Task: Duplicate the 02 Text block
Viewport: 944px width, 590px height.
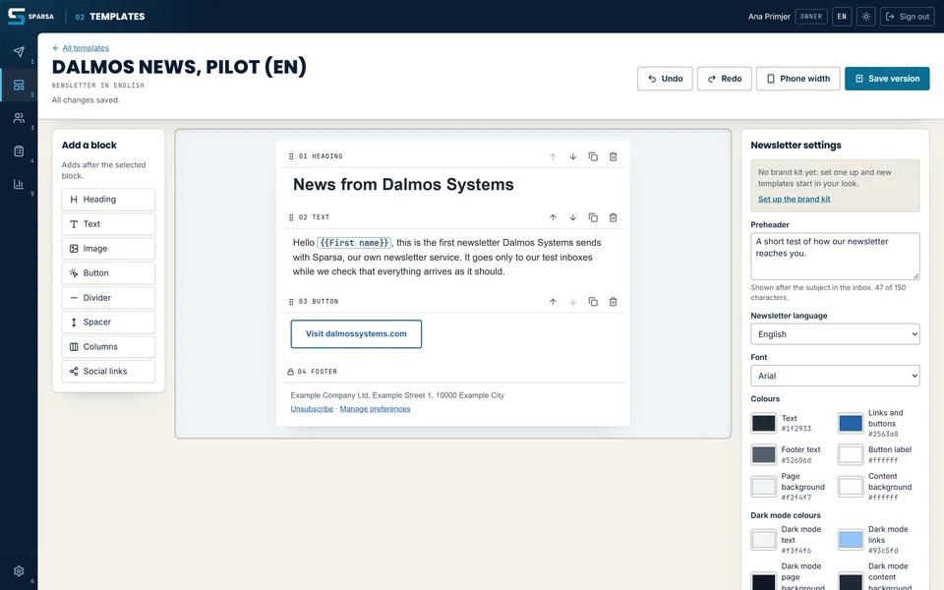Action: (593, 217)
